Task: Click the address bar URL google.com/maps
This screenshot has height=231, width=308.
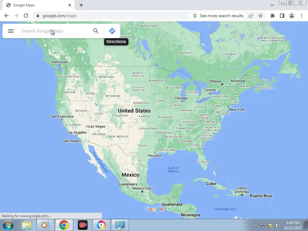Action: pos(60,16)
